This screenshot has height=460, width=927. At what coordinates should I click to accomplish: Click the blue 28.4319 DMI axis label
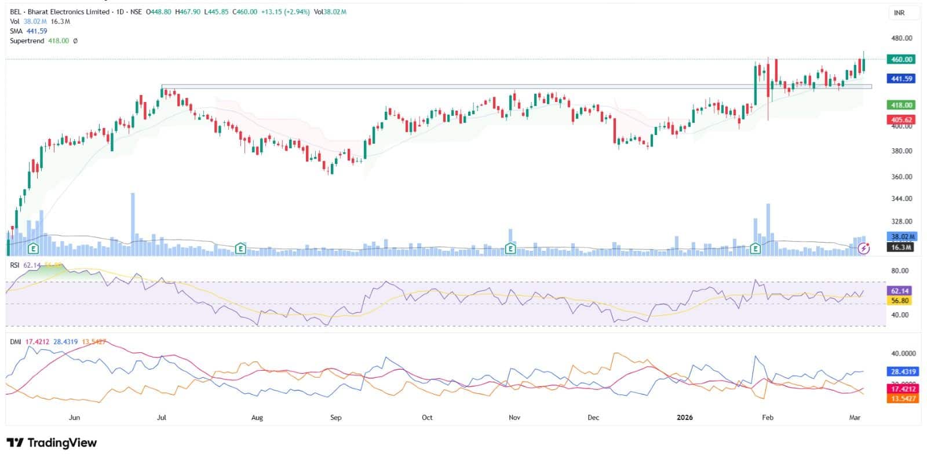tap(903, 372)
